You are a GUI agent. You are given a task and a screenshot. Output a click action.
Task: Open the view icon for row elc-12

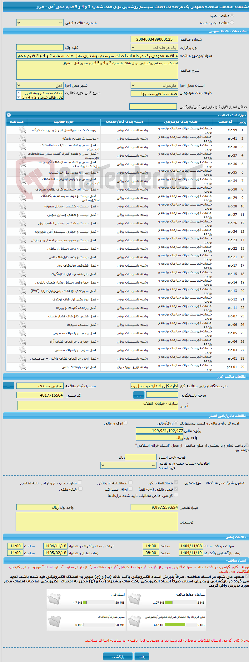click(x=22, y=299)
